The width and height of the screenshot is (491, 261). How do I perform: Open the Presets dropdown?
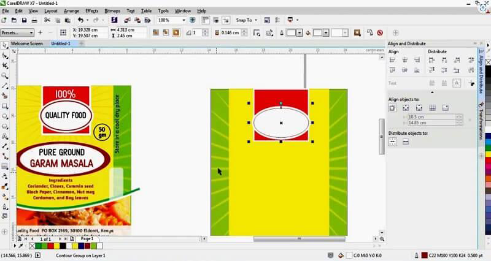click(32, 32)
